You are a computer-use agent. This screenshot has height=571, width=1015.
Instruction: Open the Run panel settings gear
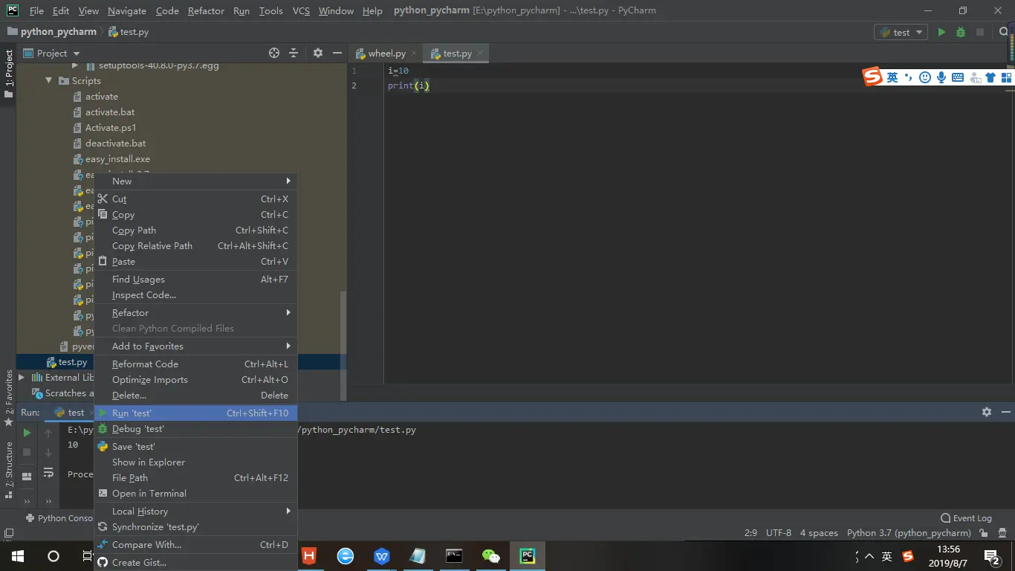coord(987,412)
